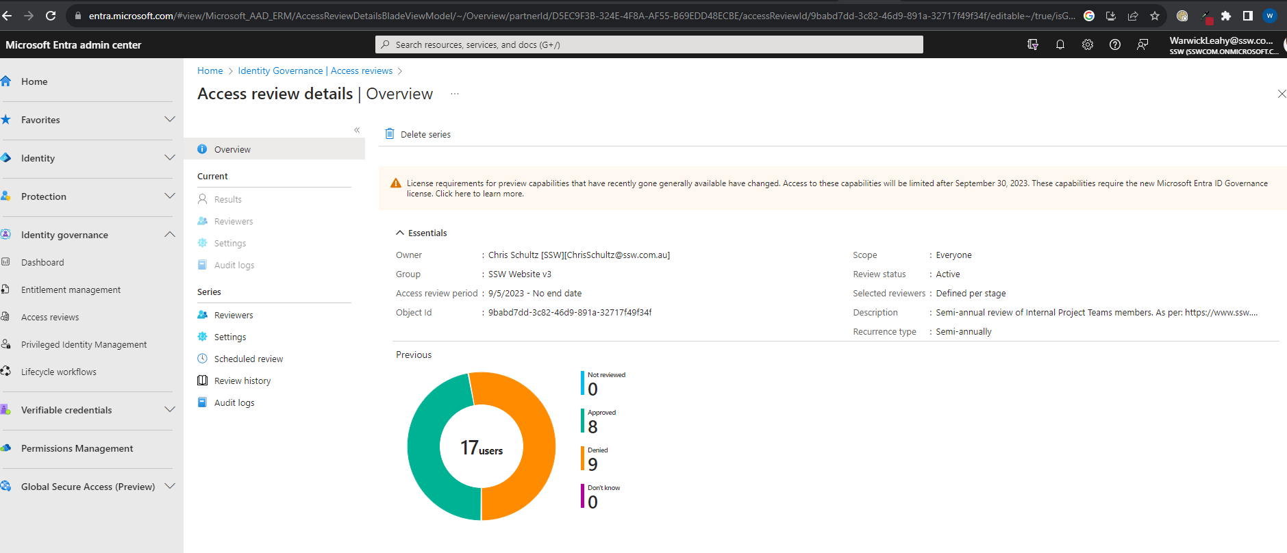Expand the Protection menu chevron
Image resolution: width=1287 pixels, height=553 pixels.
[170, 196]
